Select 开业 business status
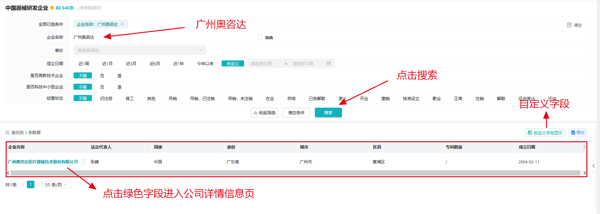The height and width of the screenshot is (214, 600). click(x=364, y=99)
